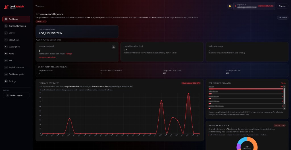Open the Dashboard menu item
The image size is (291, 150).
16,19
